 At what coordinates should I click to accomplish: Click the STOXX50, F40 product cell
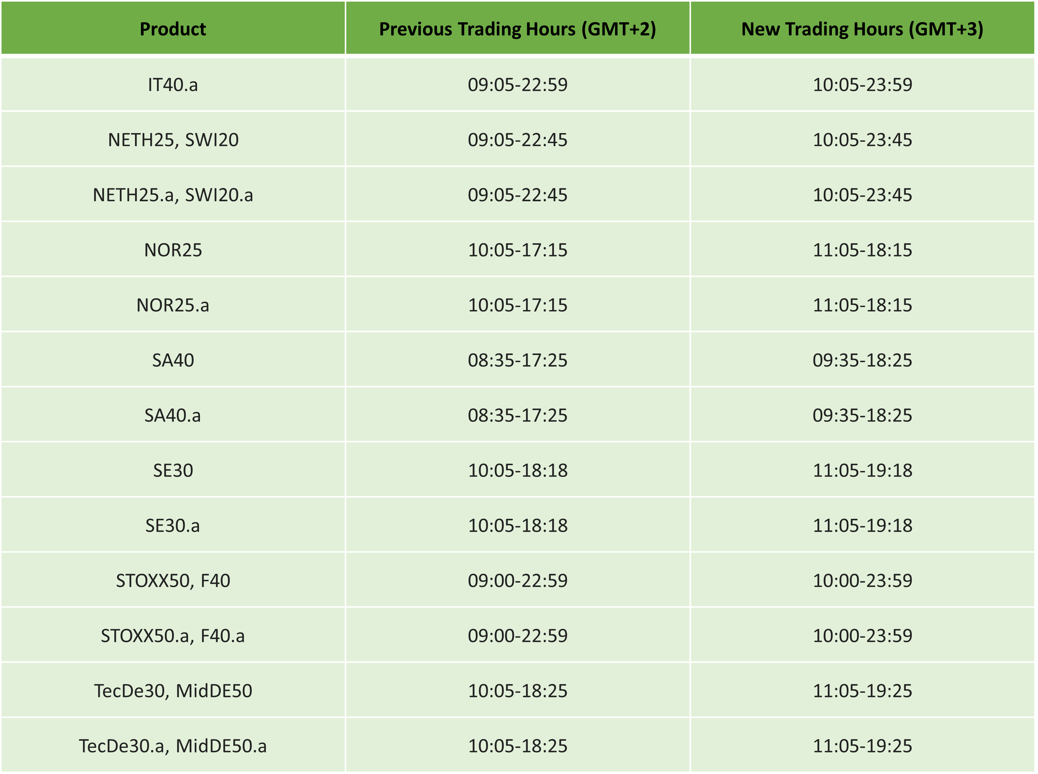click(x=173, y=580)
